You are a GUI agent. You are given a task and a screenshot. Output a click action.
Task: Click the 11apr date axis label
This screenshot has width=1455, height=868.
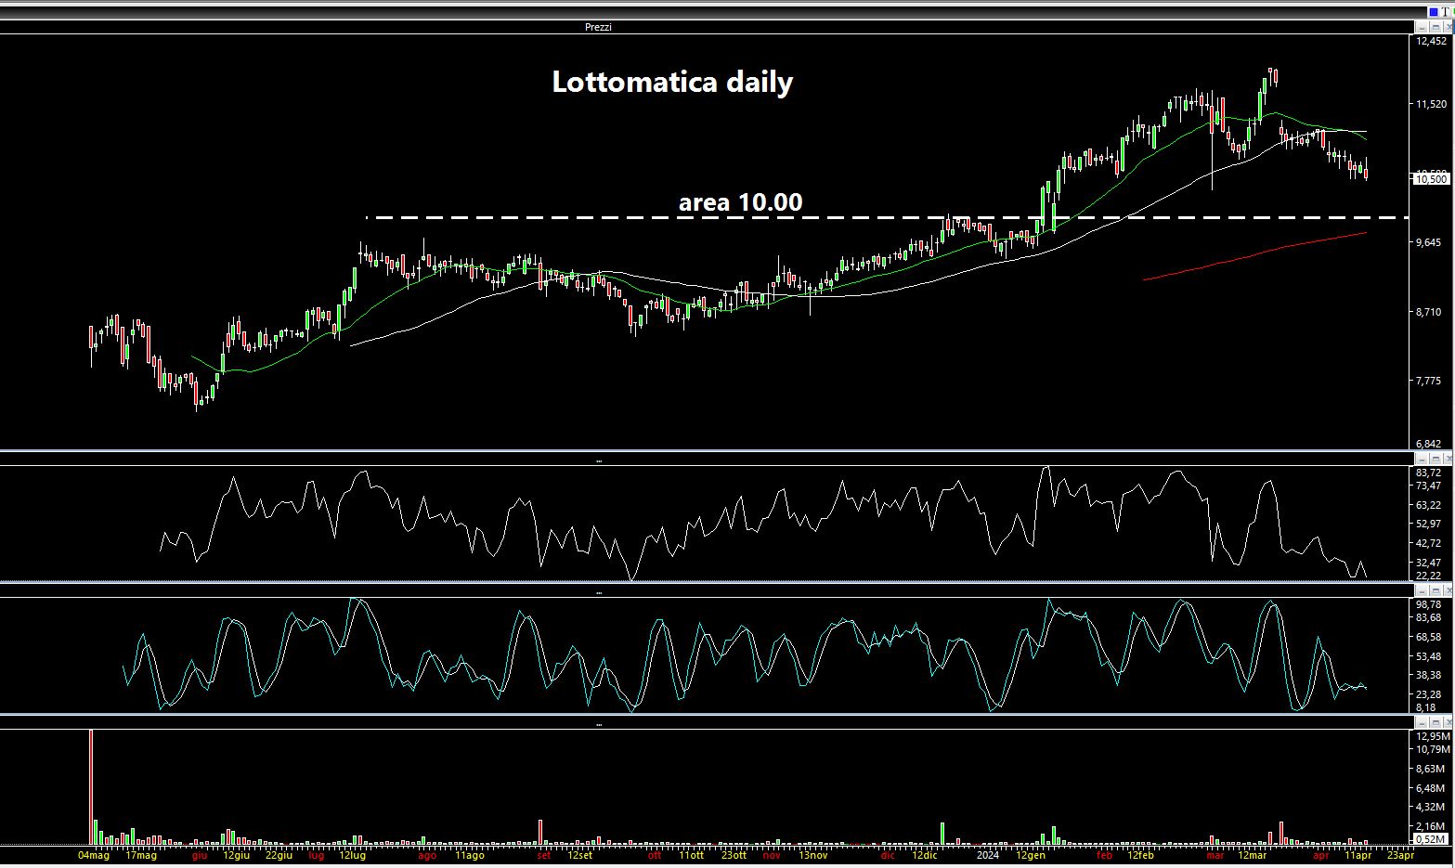pyautogui.click(x=1358, y=855)
